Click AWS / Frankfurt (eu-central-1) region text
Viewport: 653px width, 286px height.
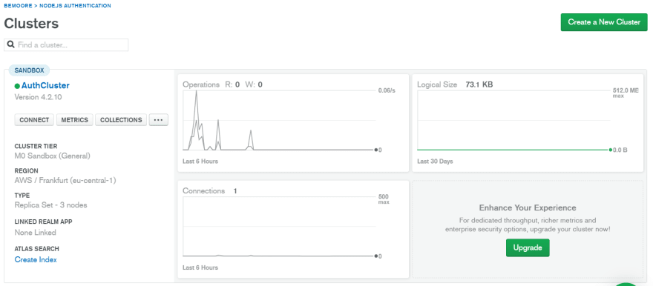click(65, 181)
